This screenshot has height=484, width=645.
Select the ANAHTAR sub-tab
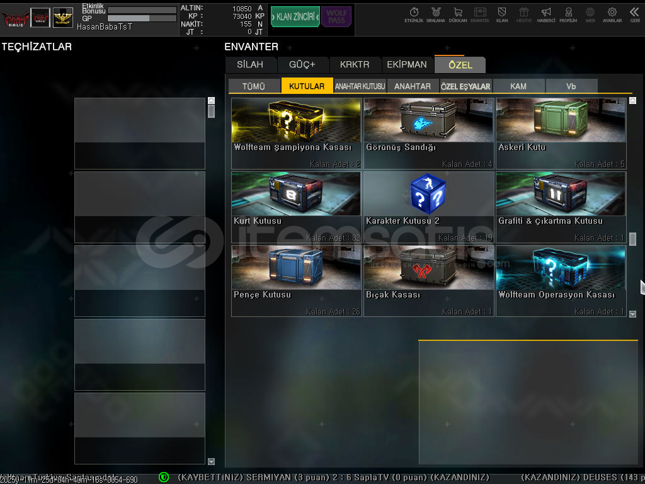[x=413, y=86]
